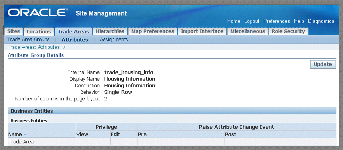Open Preferences link
The width and height of the screenshot is (343, 150).
(277, 21)
